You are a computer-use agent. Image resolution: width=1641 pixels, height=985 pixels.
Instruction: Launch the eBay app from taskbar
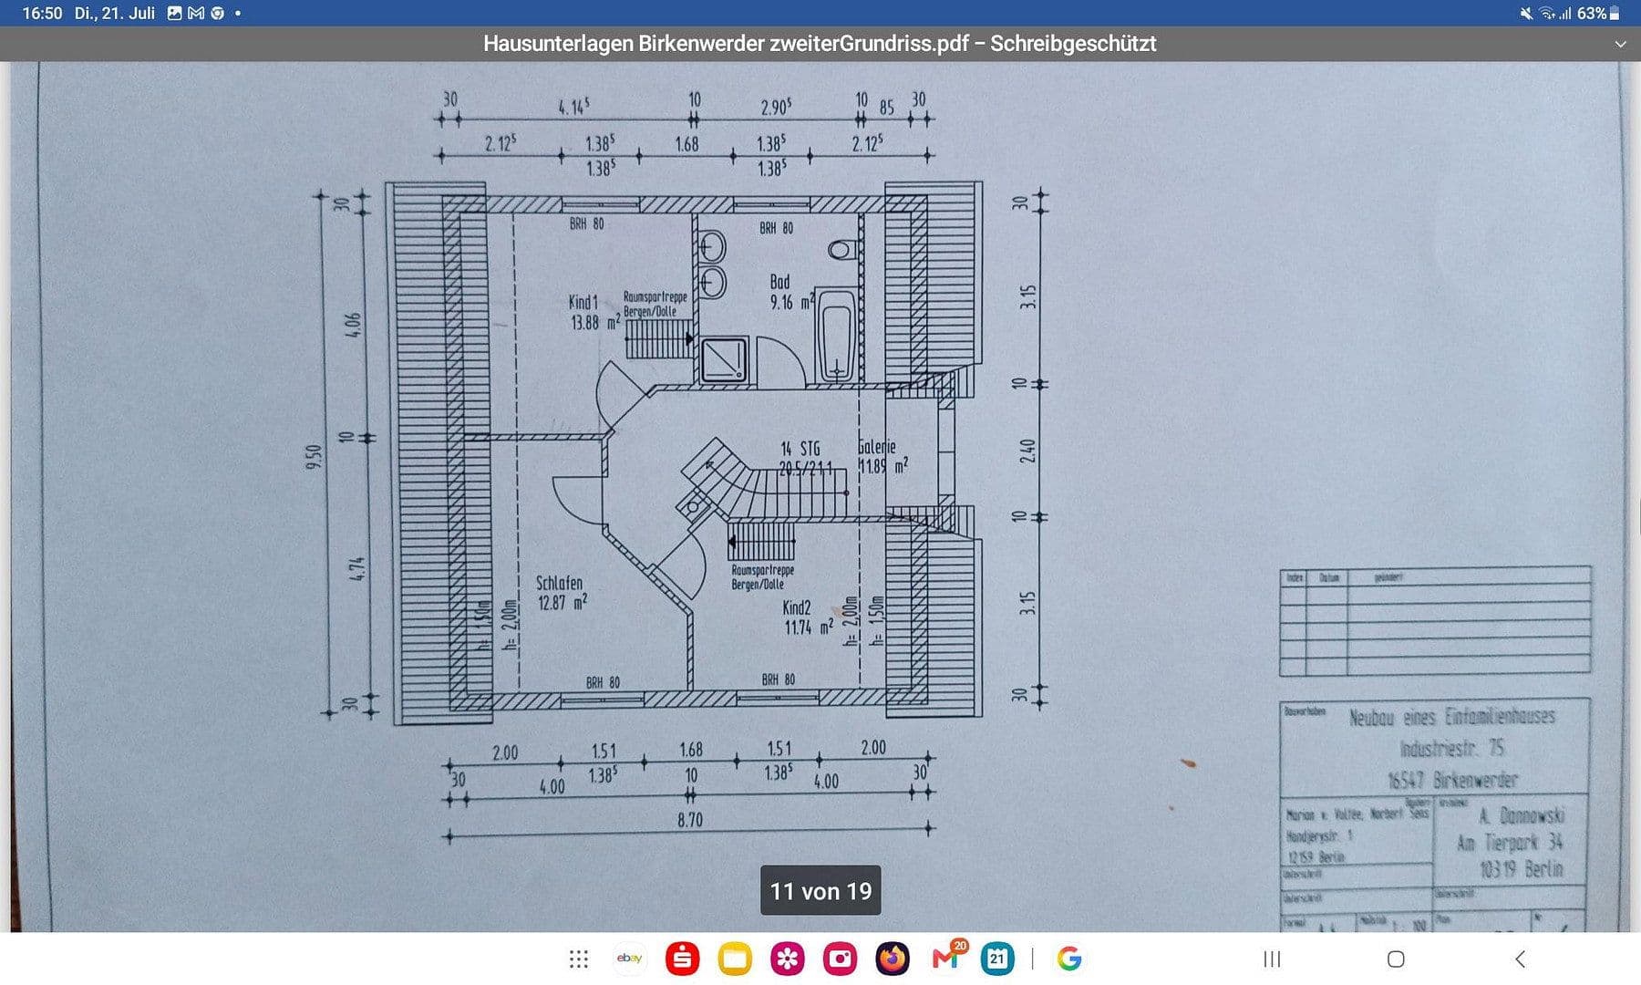(629, 959)
